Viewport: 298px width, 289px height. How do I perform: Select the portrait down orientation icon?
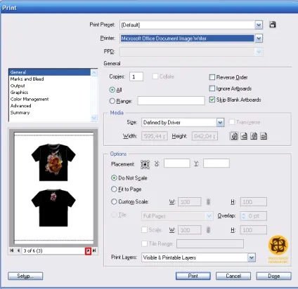pos(254,136)
